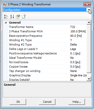Click the Categorized view icon
The image size is (94, 109).
click(x=6, y=17)
